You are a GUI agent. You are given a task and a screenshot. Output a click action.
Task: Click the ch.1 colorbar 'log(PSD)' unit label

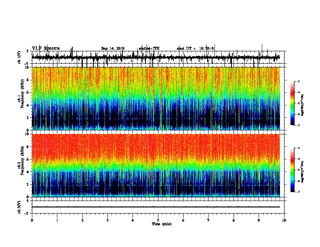pyautogui.click(x=302, y=105)
